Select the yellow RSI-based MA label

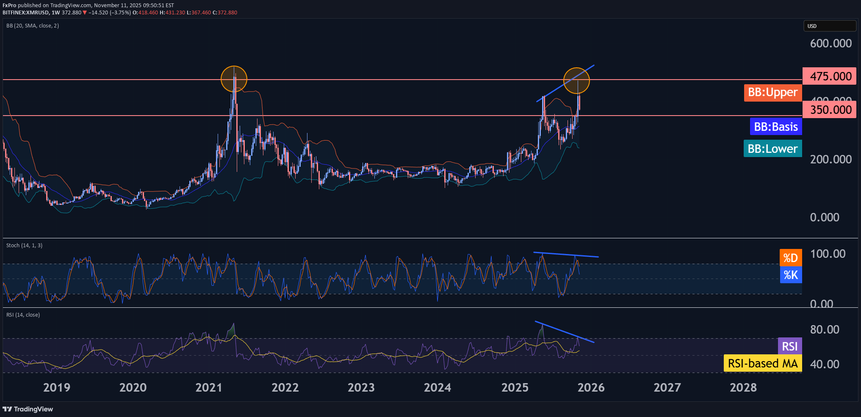click(x=762, y=364)
